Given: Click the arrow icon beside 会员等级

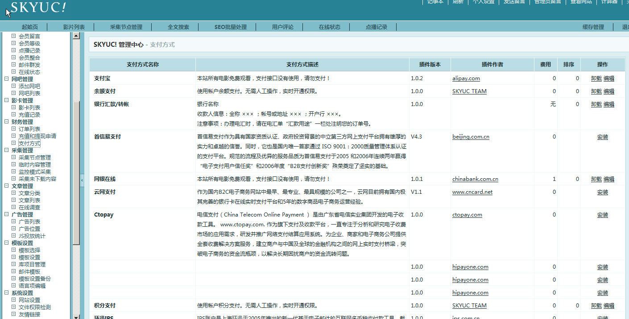Looking at the screenshot, I should (x=14, y=43).
